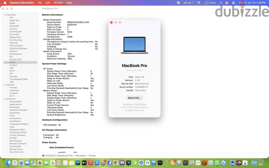The height and width of the screenshot is (168, 269).
Task: Open Numbers app in the Dock
Action: click(135, 163)
